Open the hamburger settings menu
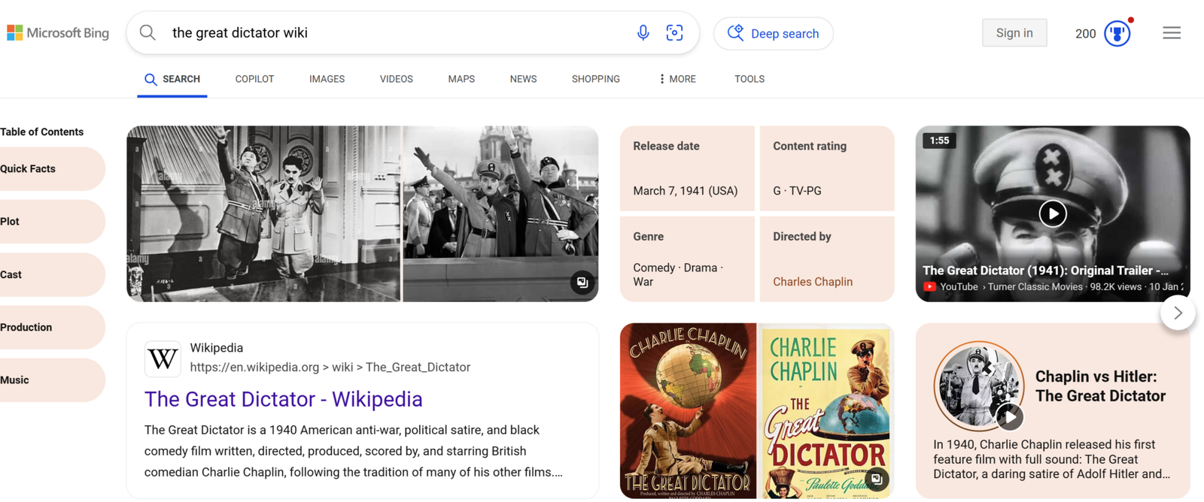Viewport: 1204px width, 502px height. [x=1171, y=33]
